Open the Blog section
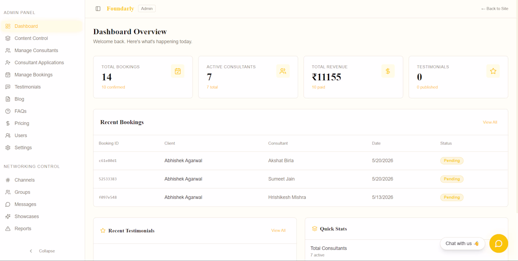The width and height of the screenshot is (518, 261). [41, 99]
